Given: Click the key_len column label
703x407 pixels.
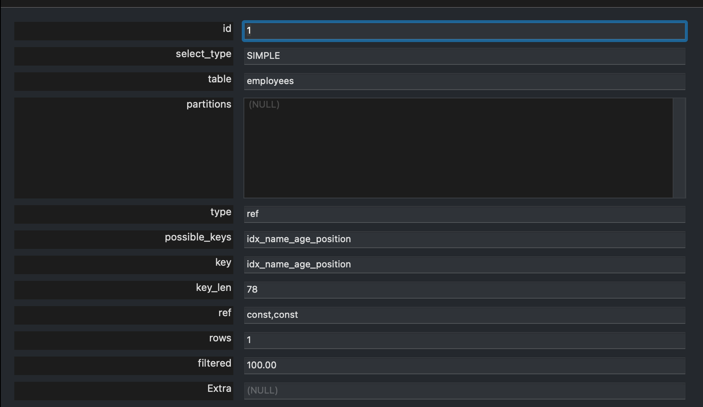Looking at the screenshot, I should point(214,288).
